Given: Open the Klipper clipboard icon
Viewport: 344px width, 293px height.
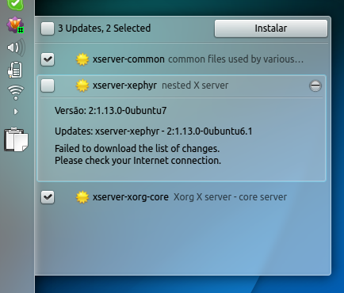Looking at the screenshot, I should coord(16,139).
